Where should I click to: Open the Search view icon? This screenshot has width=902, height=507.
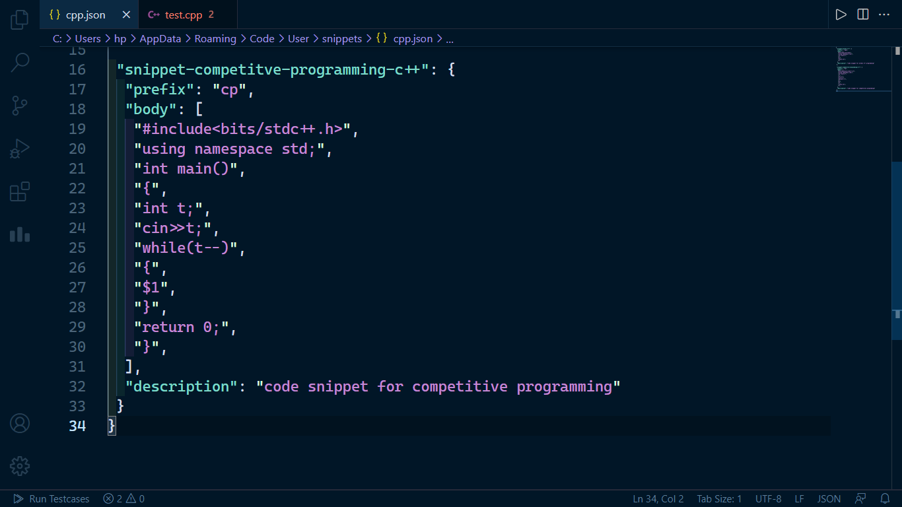pos(20,63)
